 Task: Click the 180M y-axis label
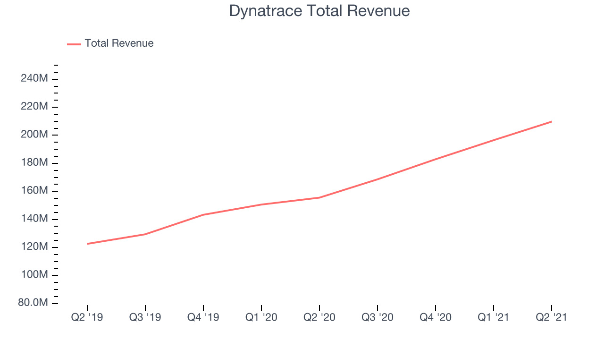[x=34, y=163]
